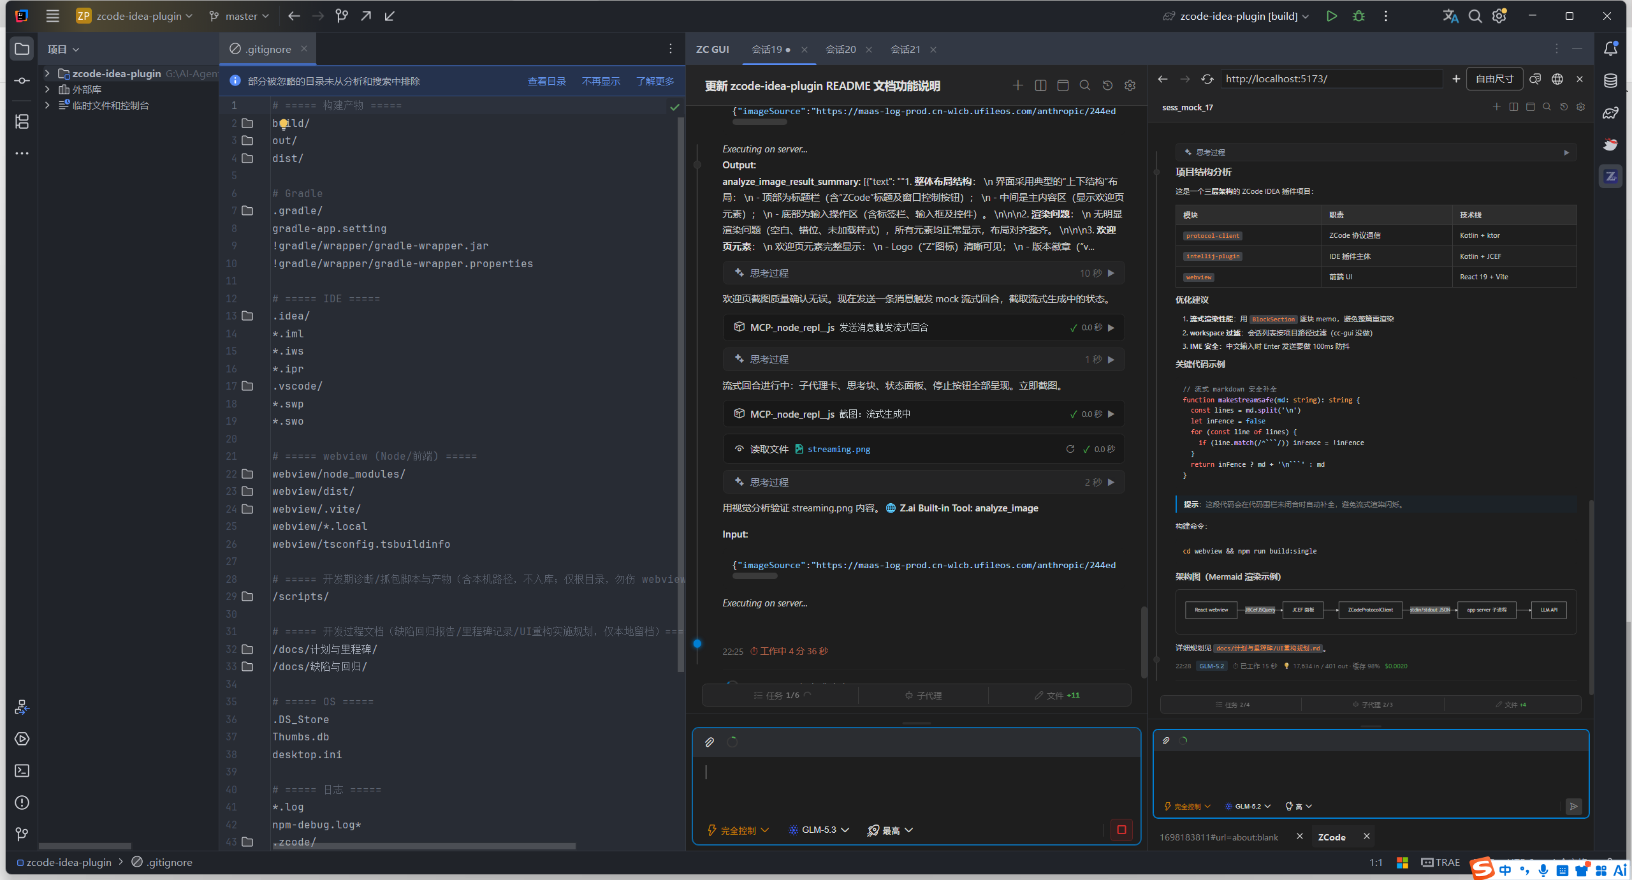Open the orange 完全控制 dropdown beside GLM-5.3
This screenshot has width=1632, height=880.
[x=739, y=830]
